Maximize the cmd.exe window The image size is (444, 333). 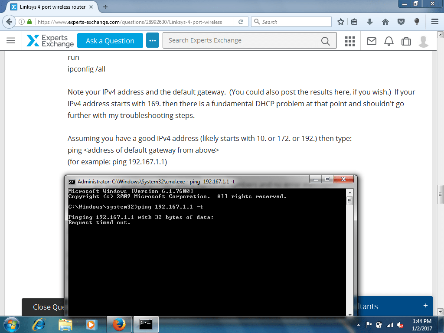[327, 180]
